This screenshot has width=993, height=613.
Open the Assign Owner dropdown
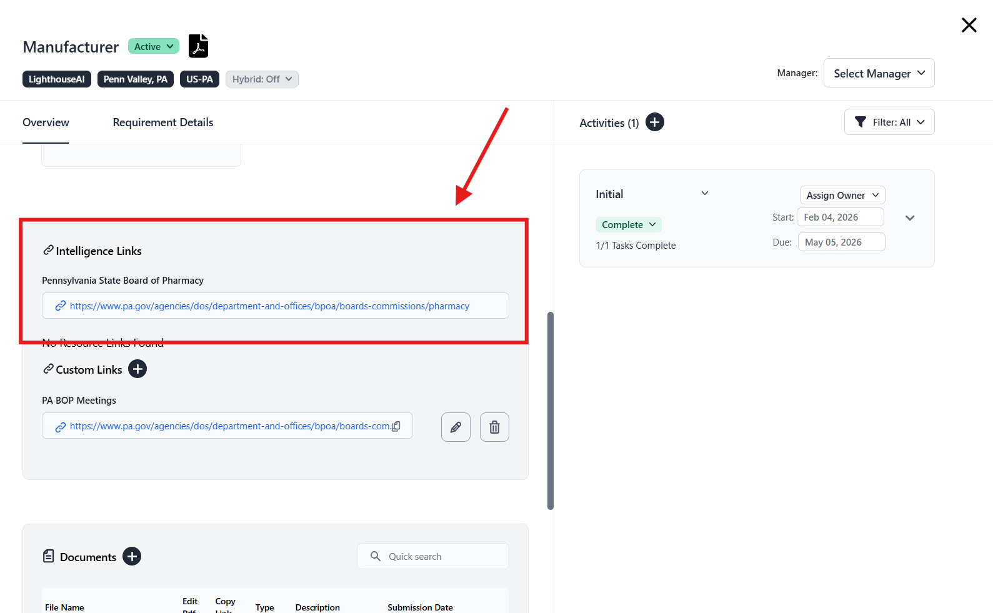click(842, 195)
